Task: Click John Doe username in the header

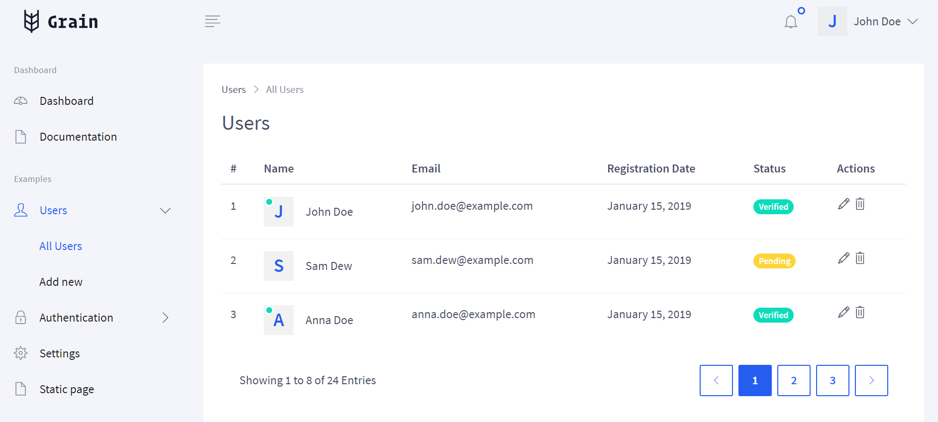Action: click(x=877, y=21)
